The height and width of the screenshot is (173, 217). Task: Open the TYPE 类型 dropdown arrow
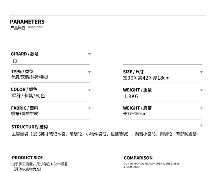(89, 72)
